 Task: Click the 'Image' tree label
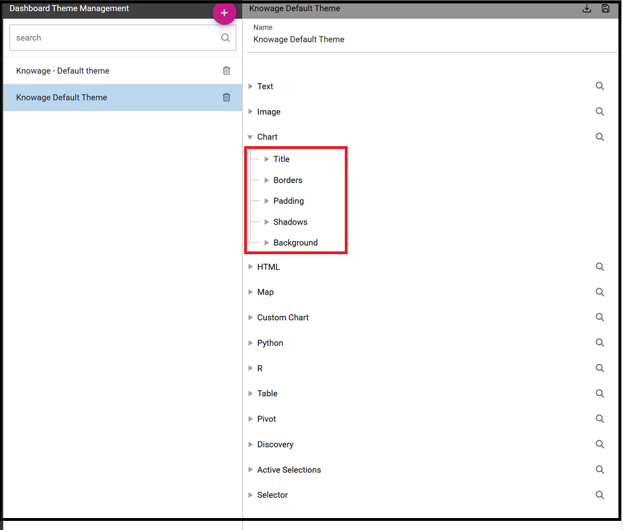tap(269, 112)
